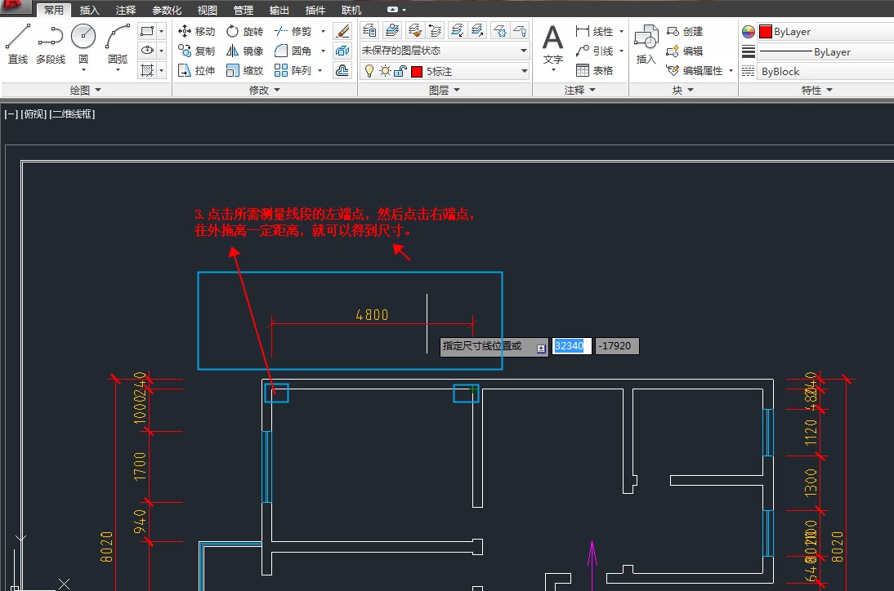Switch to the 注释 ribbon tab
Viewport: 894px width, 591px height.
point(125,10)
